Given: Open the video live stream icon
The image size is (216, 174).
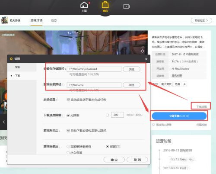Looking at the screenshot, I should click(127, 6).
